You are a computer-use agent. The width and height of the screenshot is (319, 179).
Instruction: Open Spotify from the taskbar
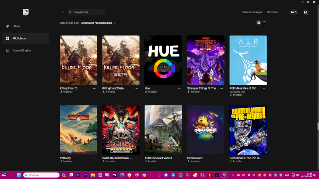(180, 175)
